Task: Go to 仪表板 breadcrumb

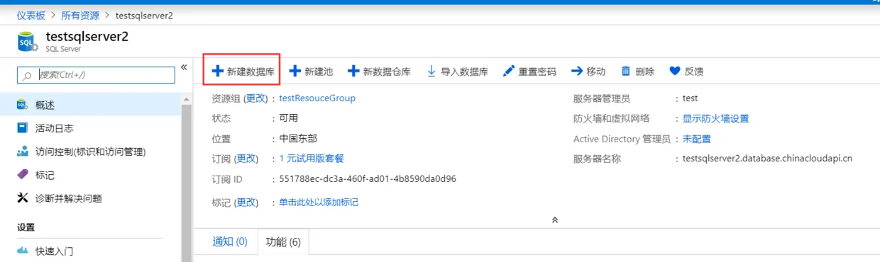Action: point(31,15)
